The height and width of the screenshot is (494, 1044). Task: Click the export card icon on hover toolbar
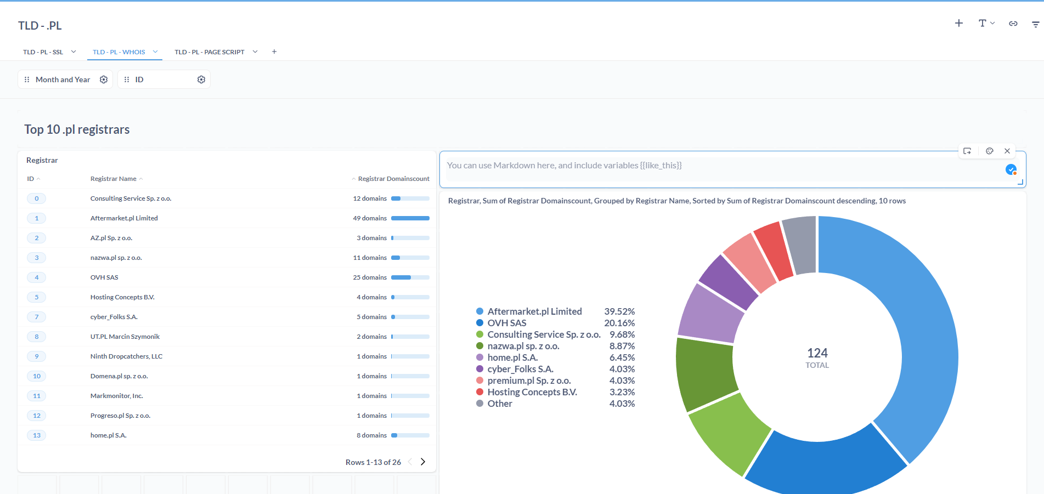[968, 151]
